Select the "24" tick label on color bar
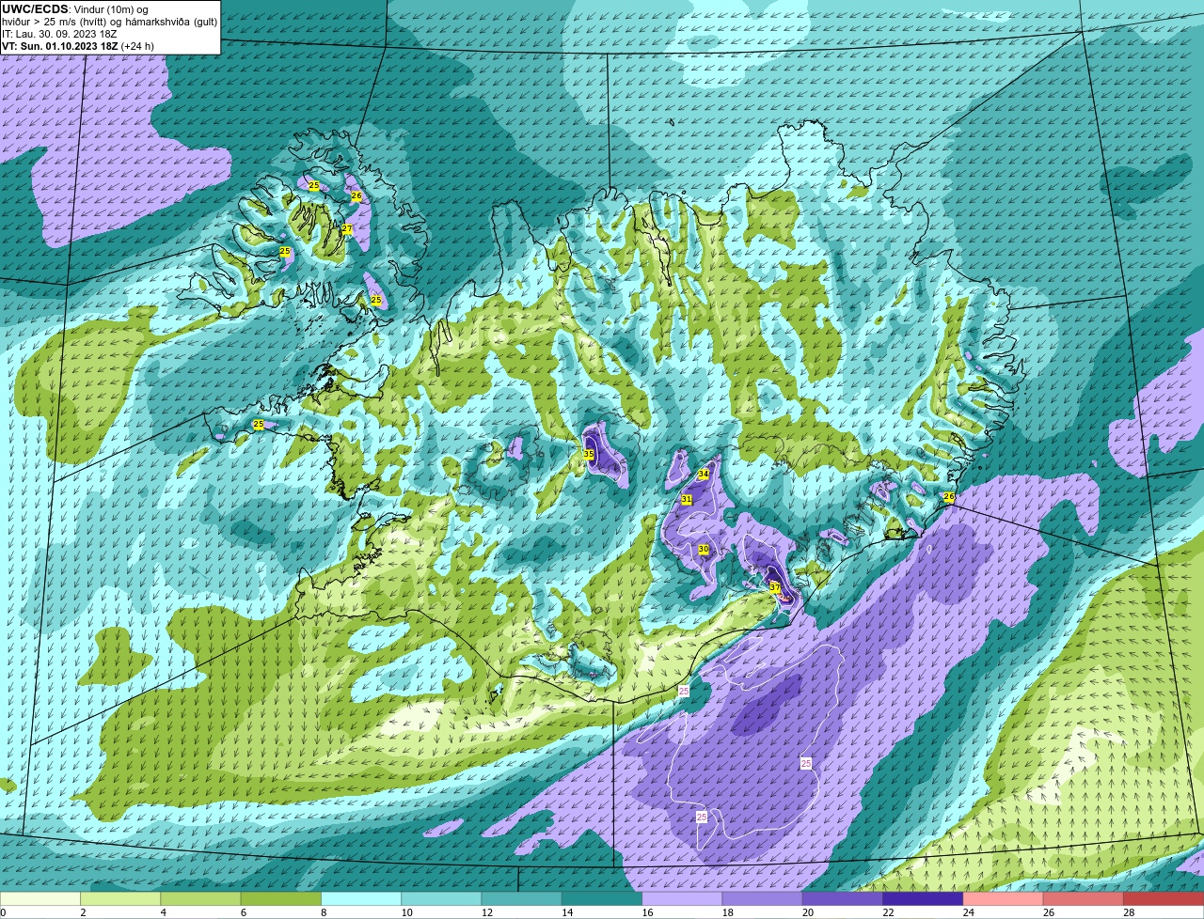Image resolution: width=1204 pixels, height=919 pixels. pos(968,912)
